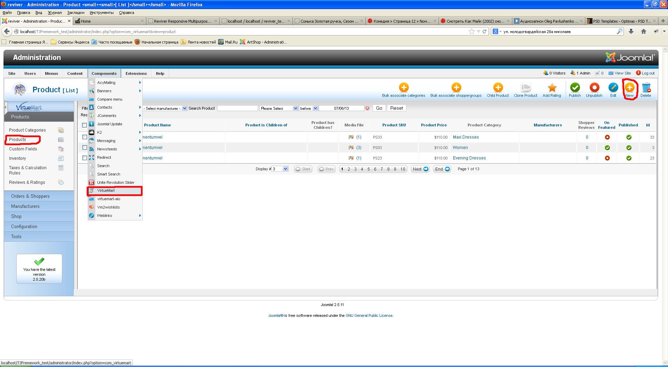
Task: Open before date condition dropdown
Action: click(309, 108)
